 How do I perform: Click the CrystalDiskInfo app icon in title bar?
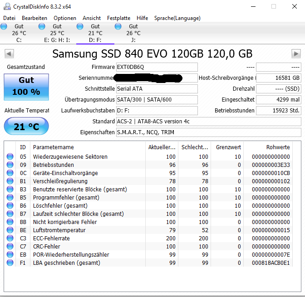coord(7,7)
